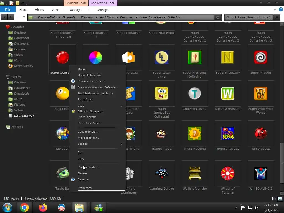The width and height of the screenshot is (284, 213).
Task: Open Quick Access Toolbar customize dropdown
Action: pos(23,3)
